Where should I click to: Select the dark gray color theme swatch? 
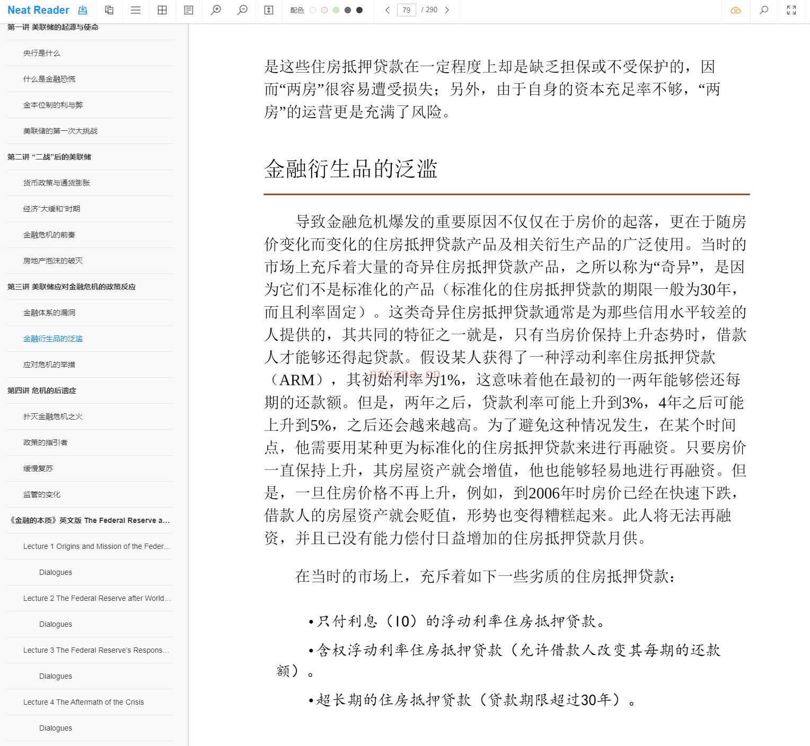348,10
